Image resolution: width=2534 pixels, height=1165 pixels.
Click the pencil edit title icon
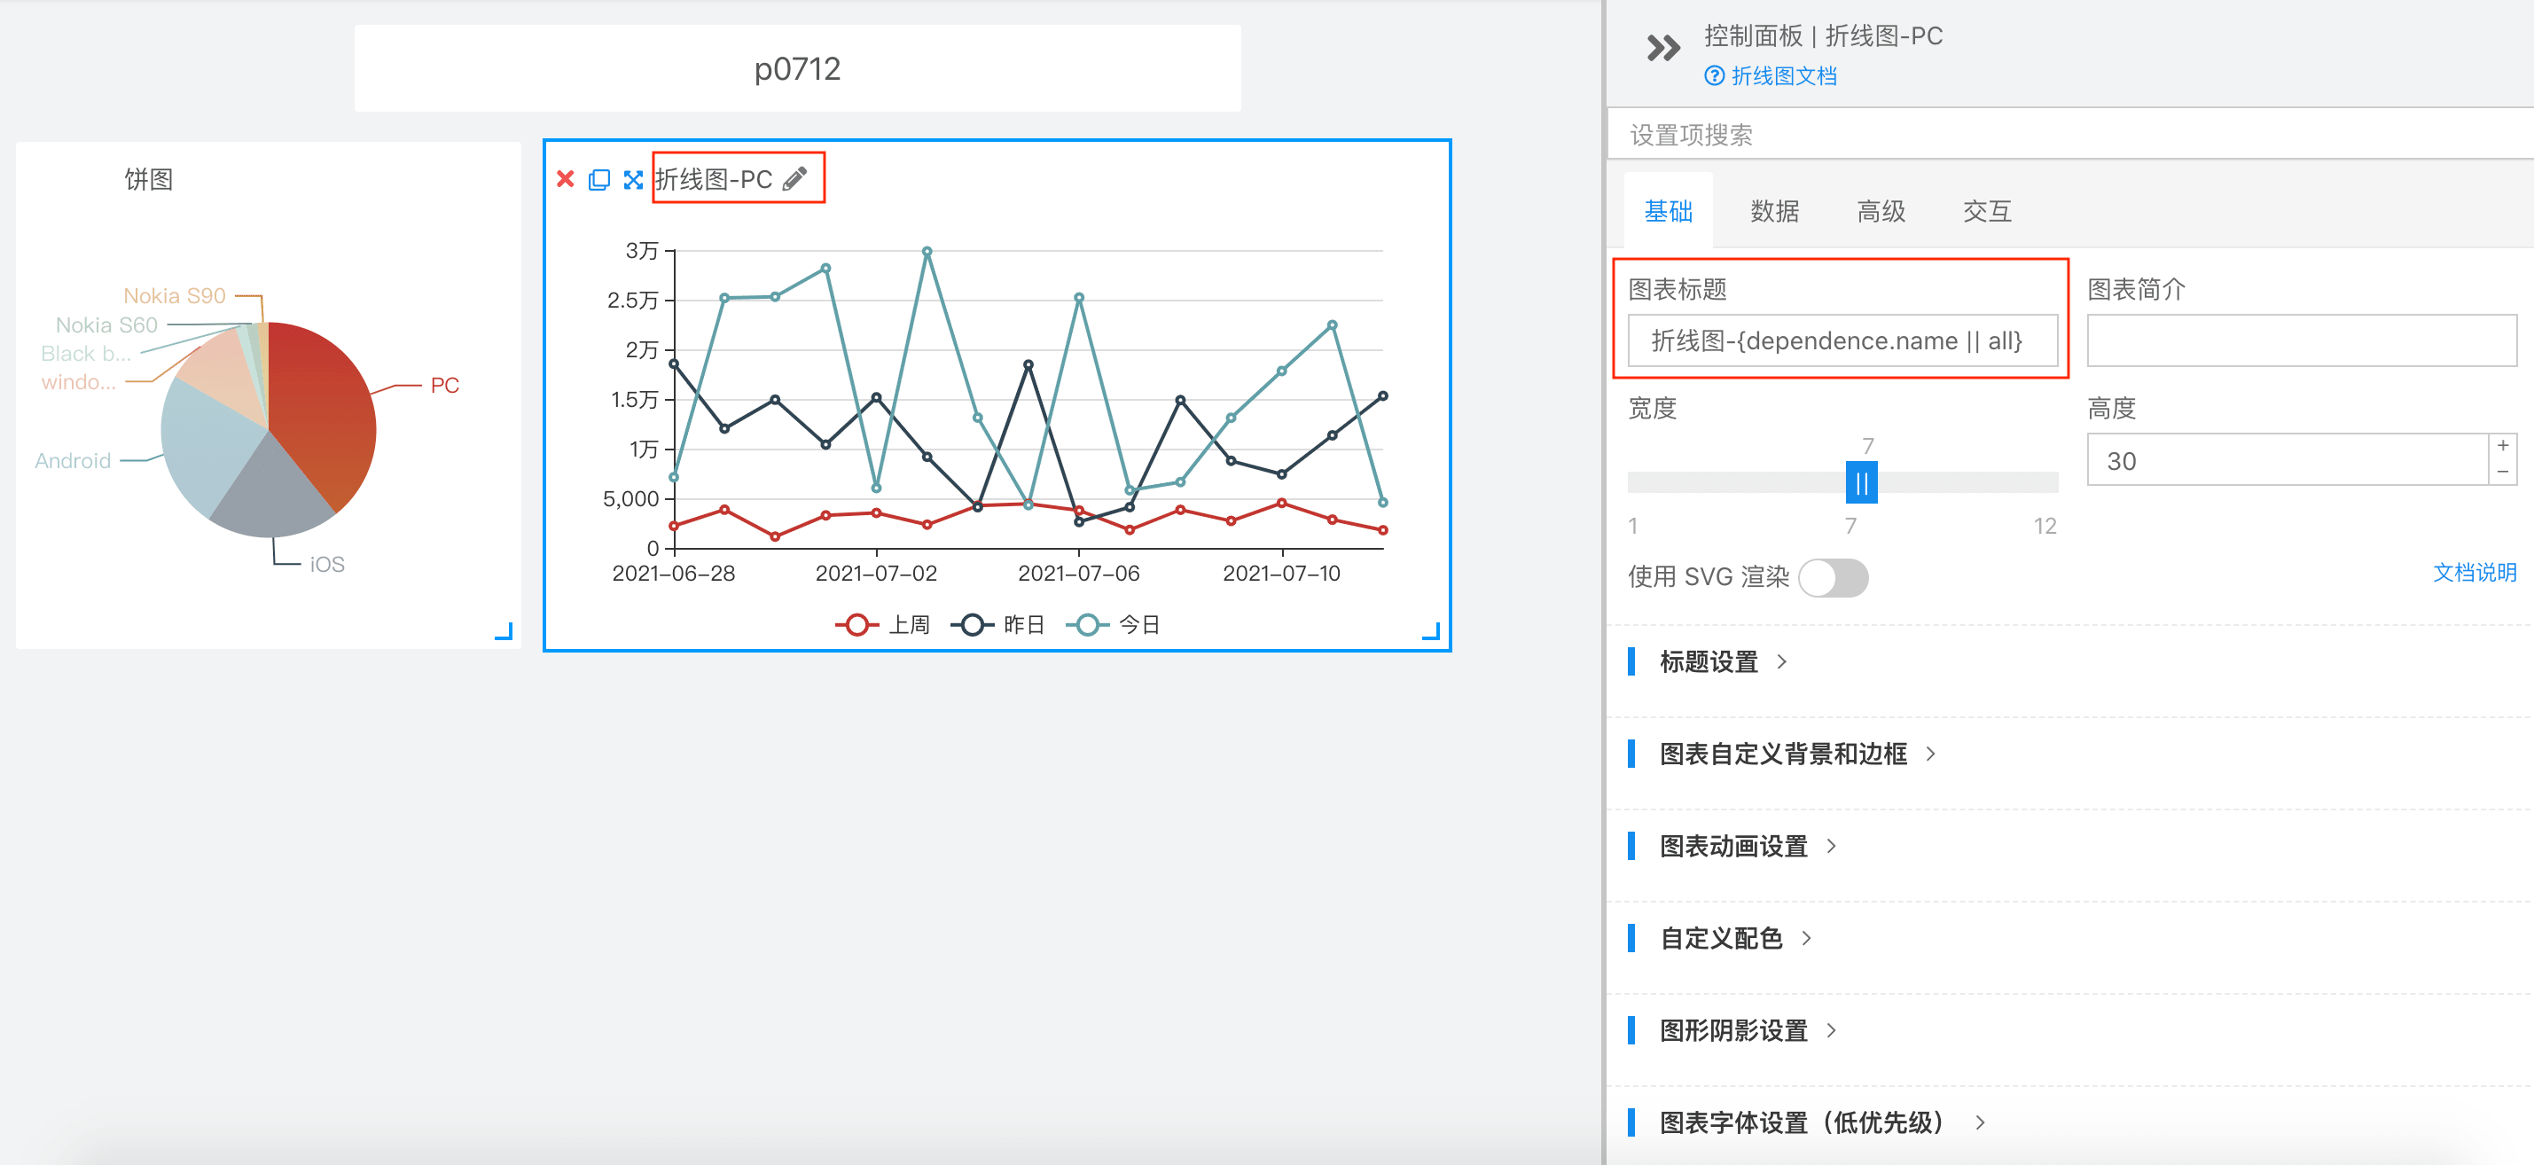(794, 178)
